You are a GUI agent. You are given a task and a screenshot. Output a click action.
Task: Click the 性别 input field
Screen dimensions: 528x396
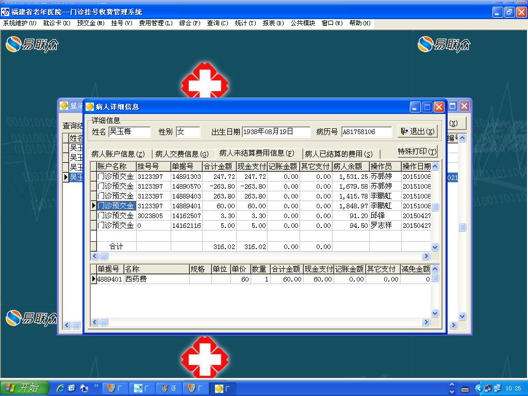click(x=188, y=131)
